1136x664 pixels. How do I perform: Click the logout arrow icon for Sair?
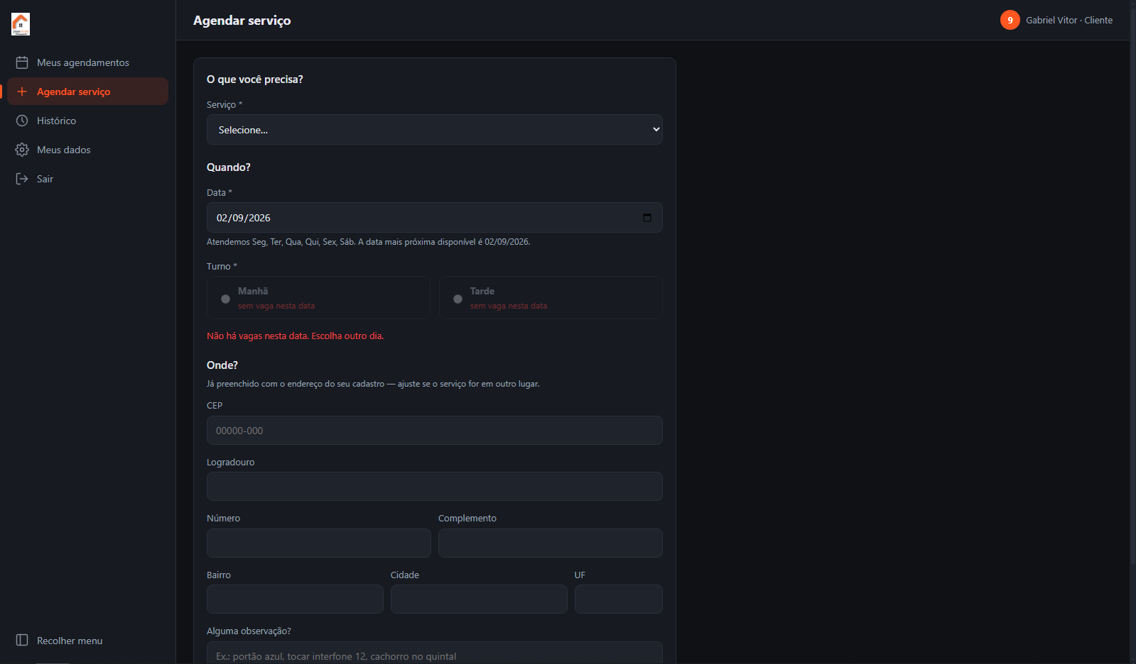pyautogui.click(x=22, y=179)
